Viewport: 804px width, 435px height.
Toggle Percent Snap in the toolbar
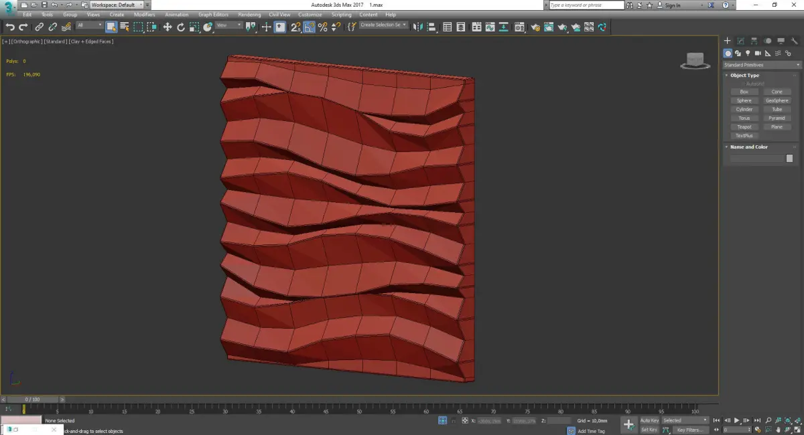coord(322,27)
